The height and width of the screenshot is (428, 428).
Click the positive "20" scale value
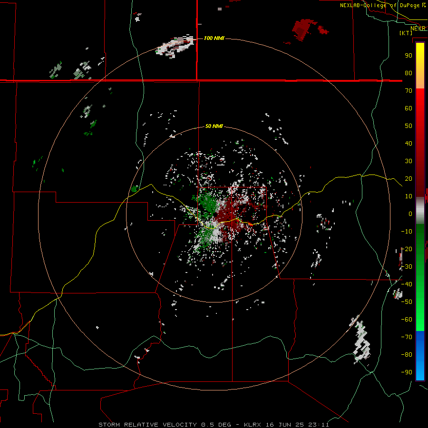[409, 178]
